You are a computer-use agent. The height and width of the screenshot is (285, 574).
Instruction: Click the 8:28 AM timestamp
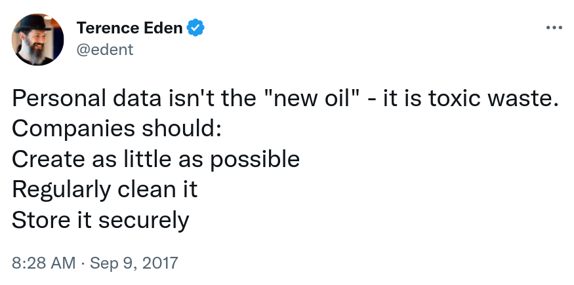tap(43, 263)
